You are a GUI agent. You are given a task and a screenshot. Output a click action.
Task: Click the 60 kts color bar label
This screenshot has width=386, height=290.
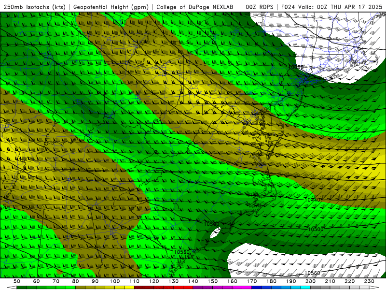(37, 281)
